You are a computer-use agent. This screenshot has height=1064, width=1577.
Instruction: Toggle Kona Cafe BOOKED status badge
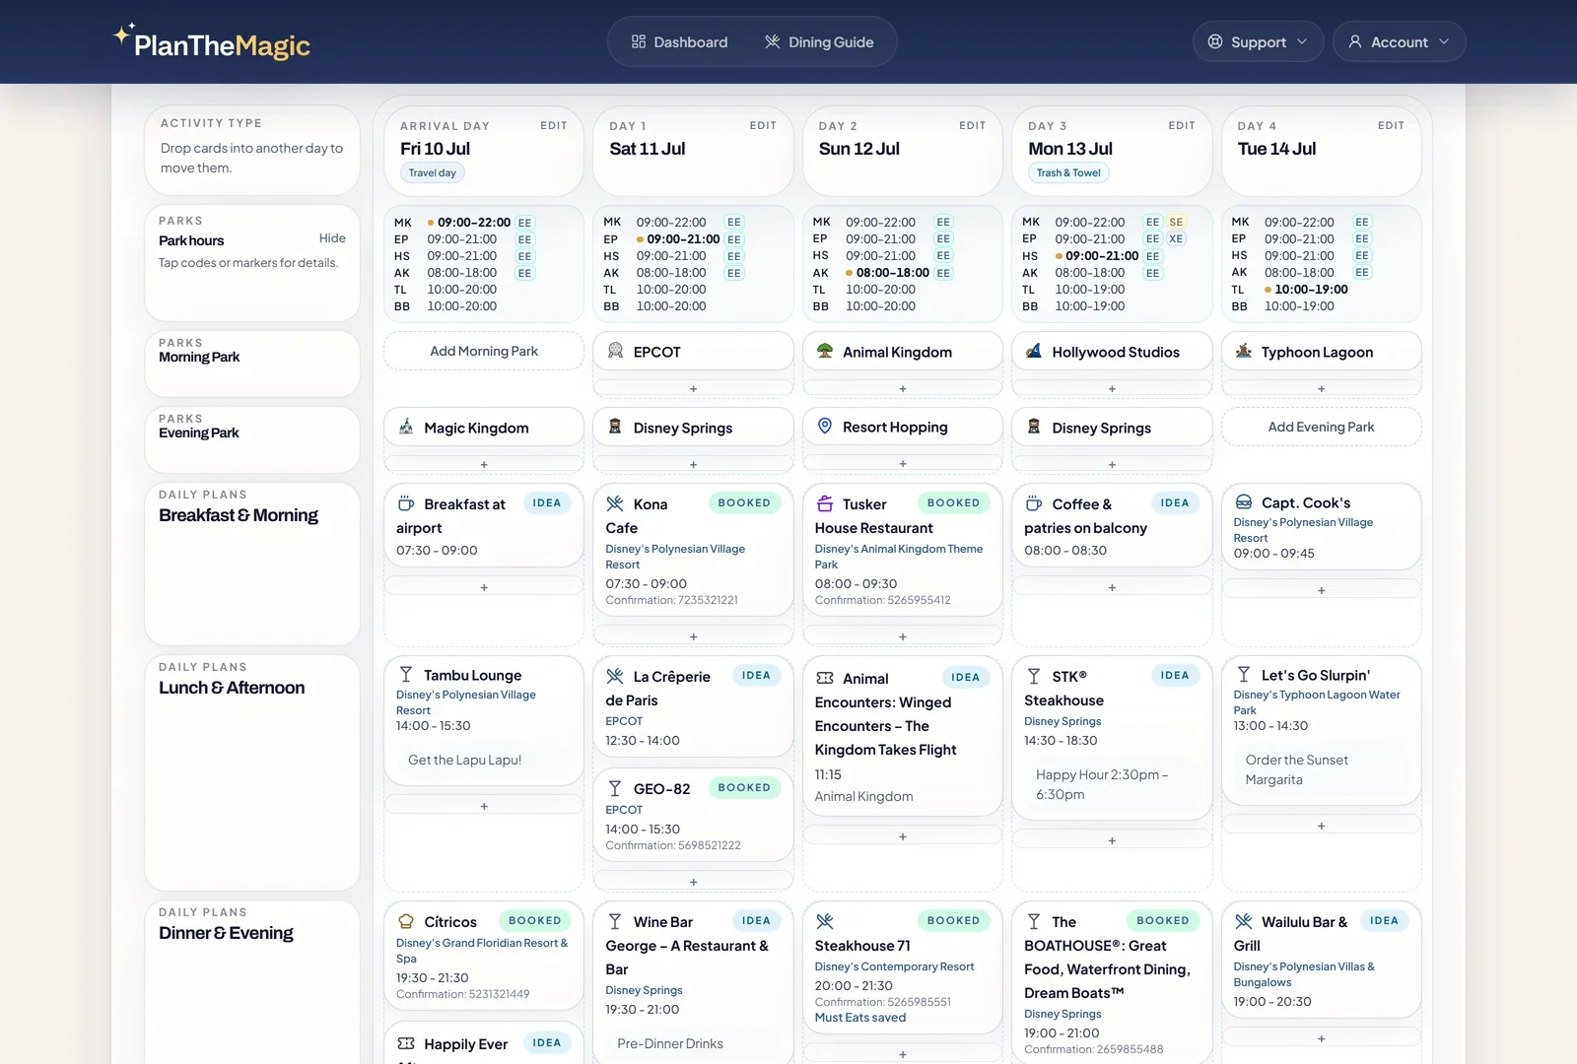744,503
